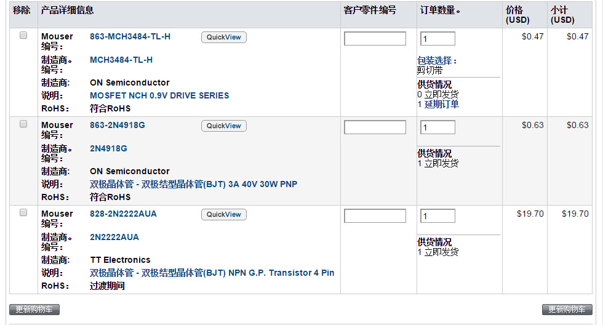Check remove box for 2N2222AUA item
The width and height of the screenshot is (603, 325).
(23, 213)
